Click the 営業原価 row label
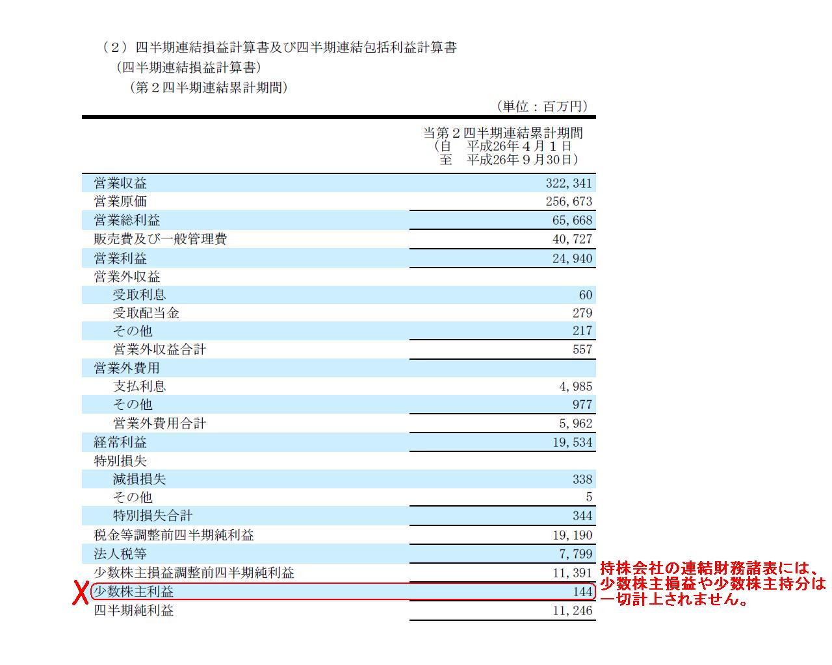Screen dimensions: 832x665 [120, 201]
